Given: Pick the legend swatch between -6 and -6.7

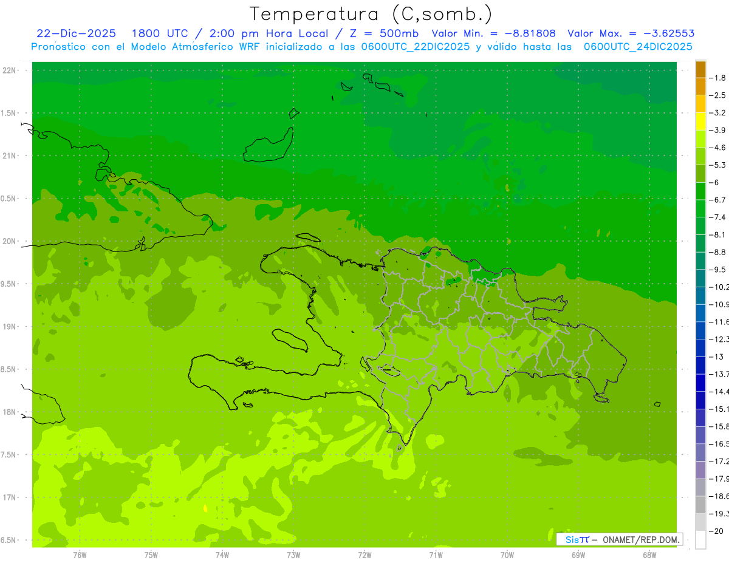Looking at the screenshot, I should pos(700,191).
